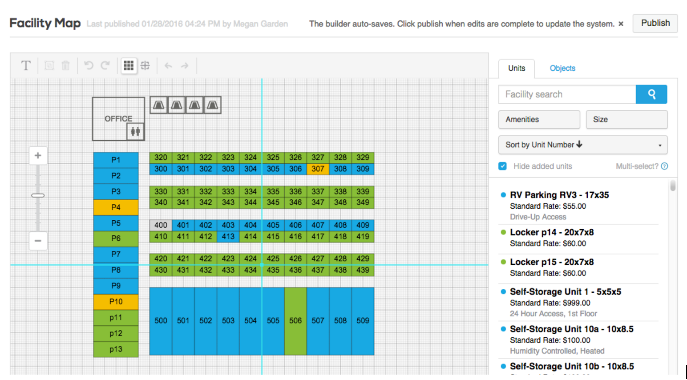The image size is (687, 380).
Task: Toggle the grid view icon
Action: (x=129, y=66)
